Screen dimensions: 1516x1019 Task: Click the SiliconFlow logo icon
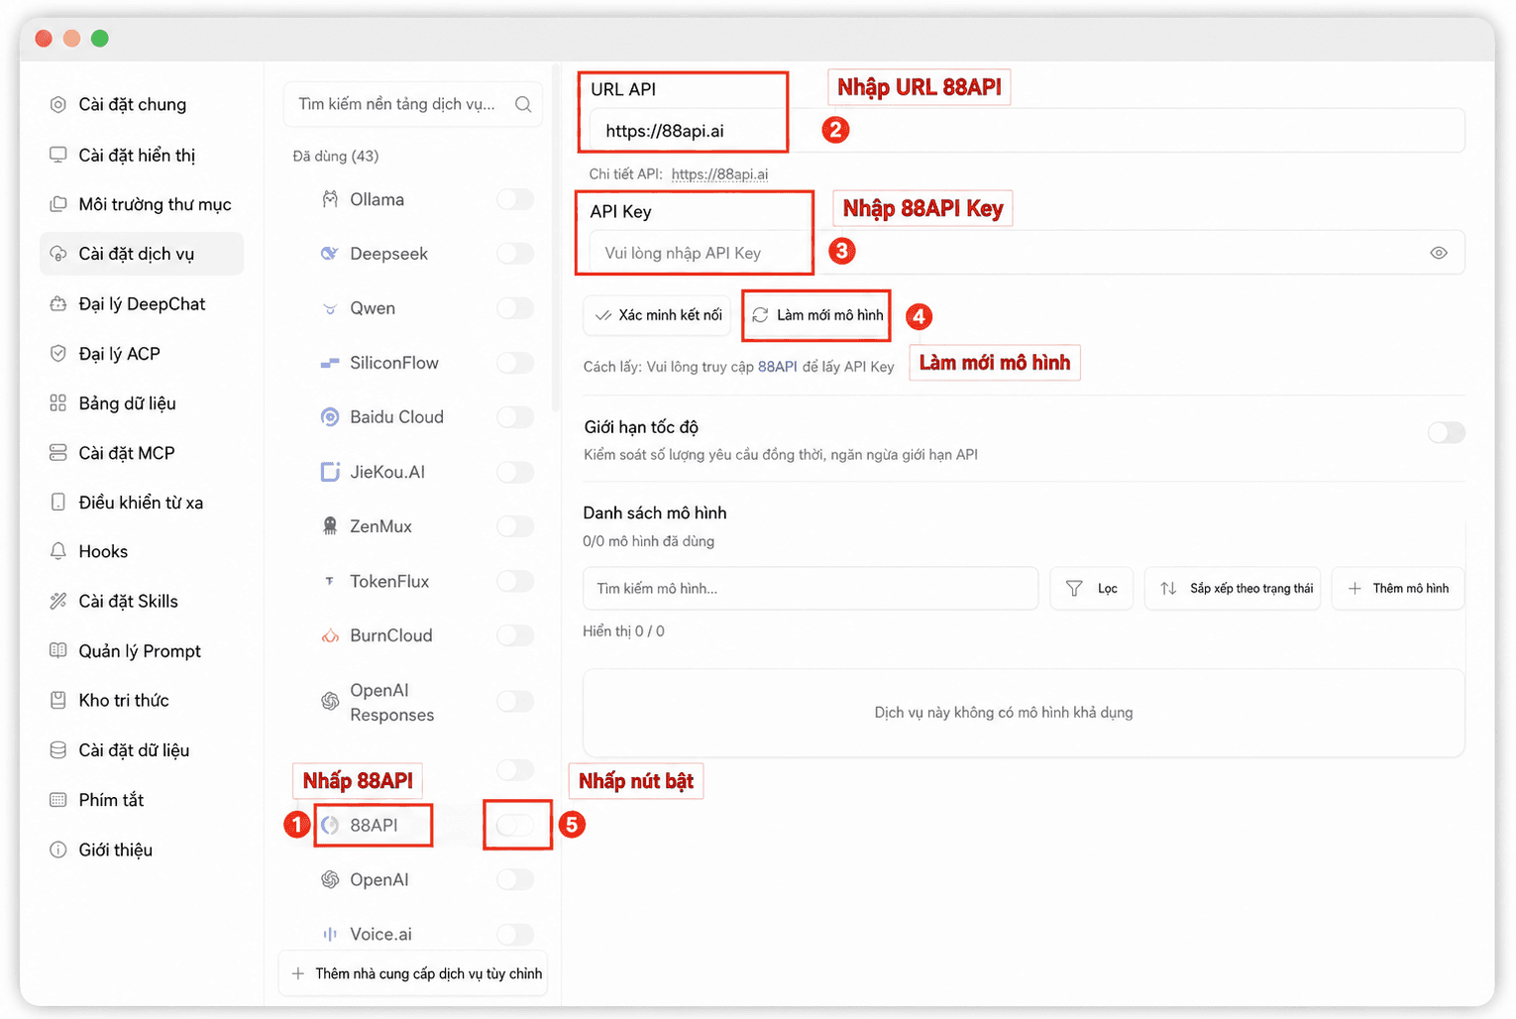(x=330, y=363)
